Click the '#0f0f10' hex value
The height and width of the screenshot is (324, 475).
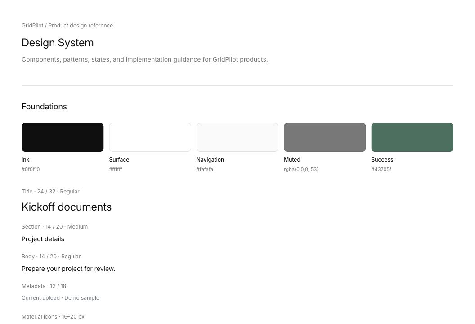[31, 170]
